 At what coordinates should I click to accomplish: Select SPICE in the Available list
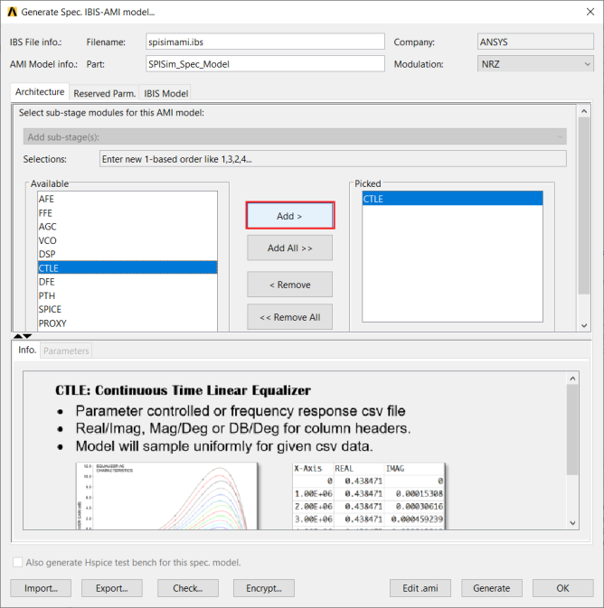coord(127,310)
